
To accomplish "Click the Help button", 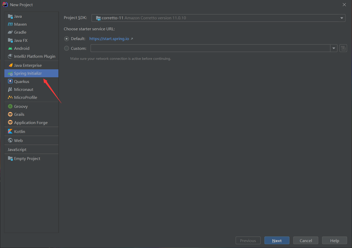I will (x=335, y=241).
